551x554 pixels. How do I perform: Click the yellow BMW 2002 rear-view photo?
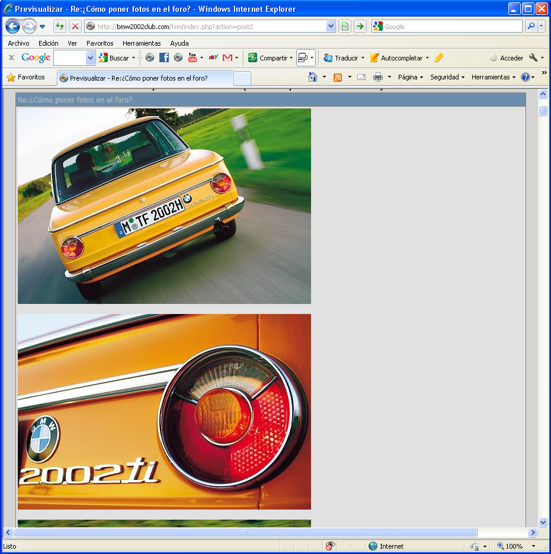click(164, 206)
